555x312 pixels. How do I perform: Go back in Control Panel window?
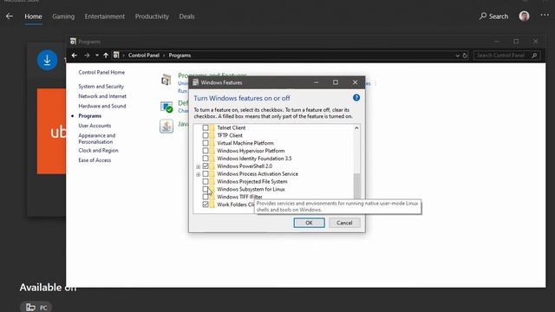click(x=75, y=55)
